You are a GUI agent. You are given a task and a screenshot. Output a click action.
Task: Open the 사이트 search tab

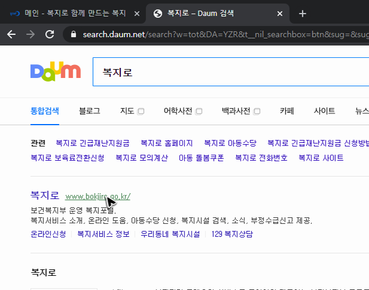pyautogui.click(x=325, y=111)
